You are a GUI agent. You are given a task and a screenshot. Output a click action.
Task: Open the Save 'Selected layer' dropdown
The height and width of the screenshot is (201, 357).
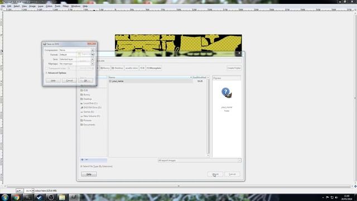[x=76, y=59]
